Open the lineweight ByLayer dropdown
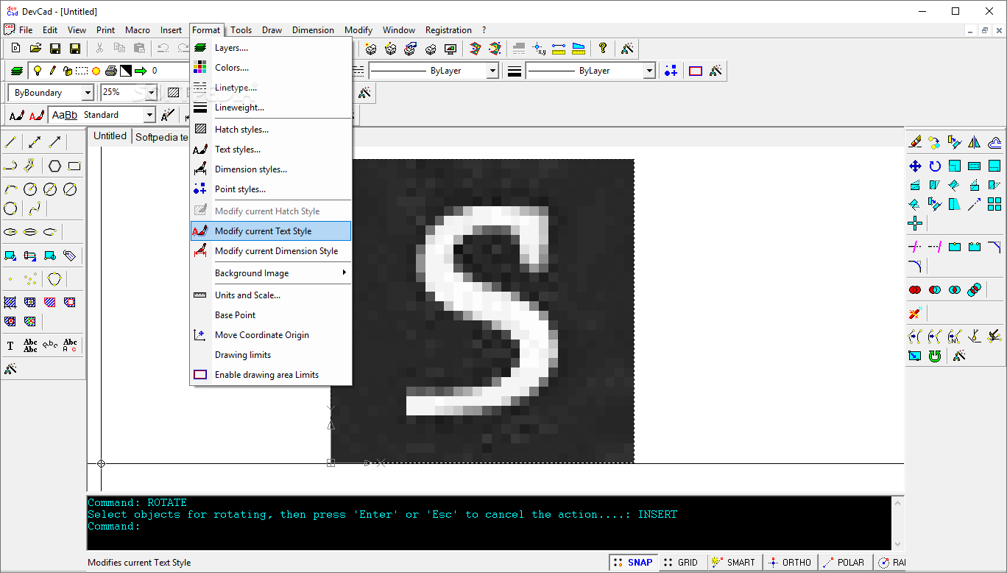Viewport: 1007px width, 573px height. pos(649,71)
